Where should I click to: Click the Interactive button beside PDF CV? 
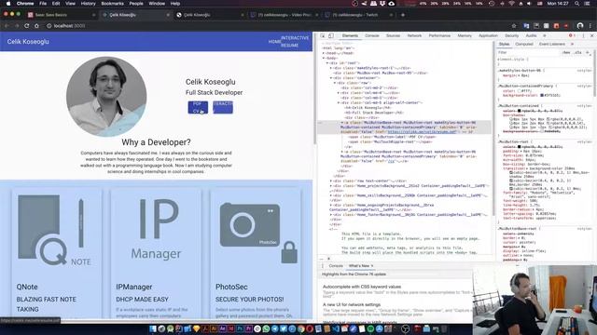click(223, 108)
